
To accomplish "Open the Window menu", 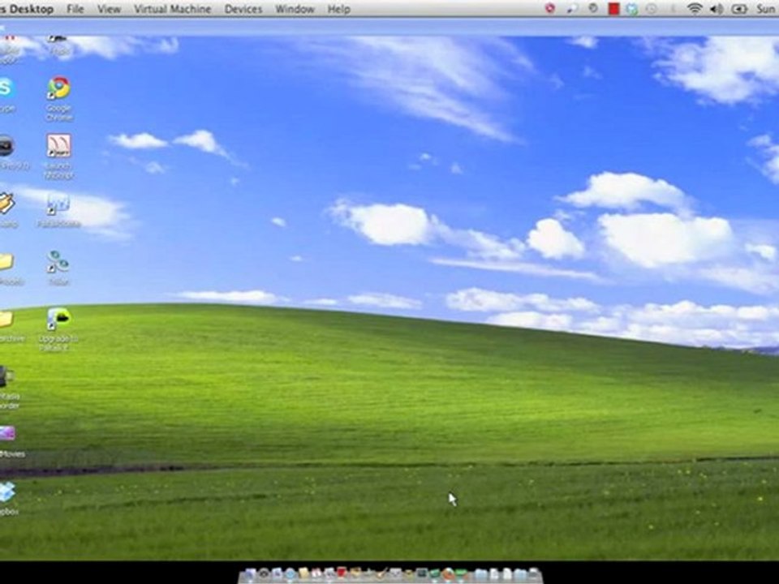I will tap(295, 9).
